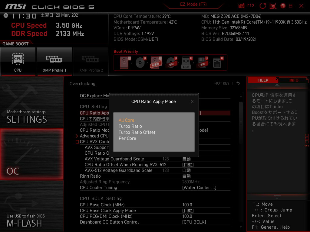Open the CPU Ratio Mode dropdown
Viewport: 310px width, 232px height.
(155, 130)
